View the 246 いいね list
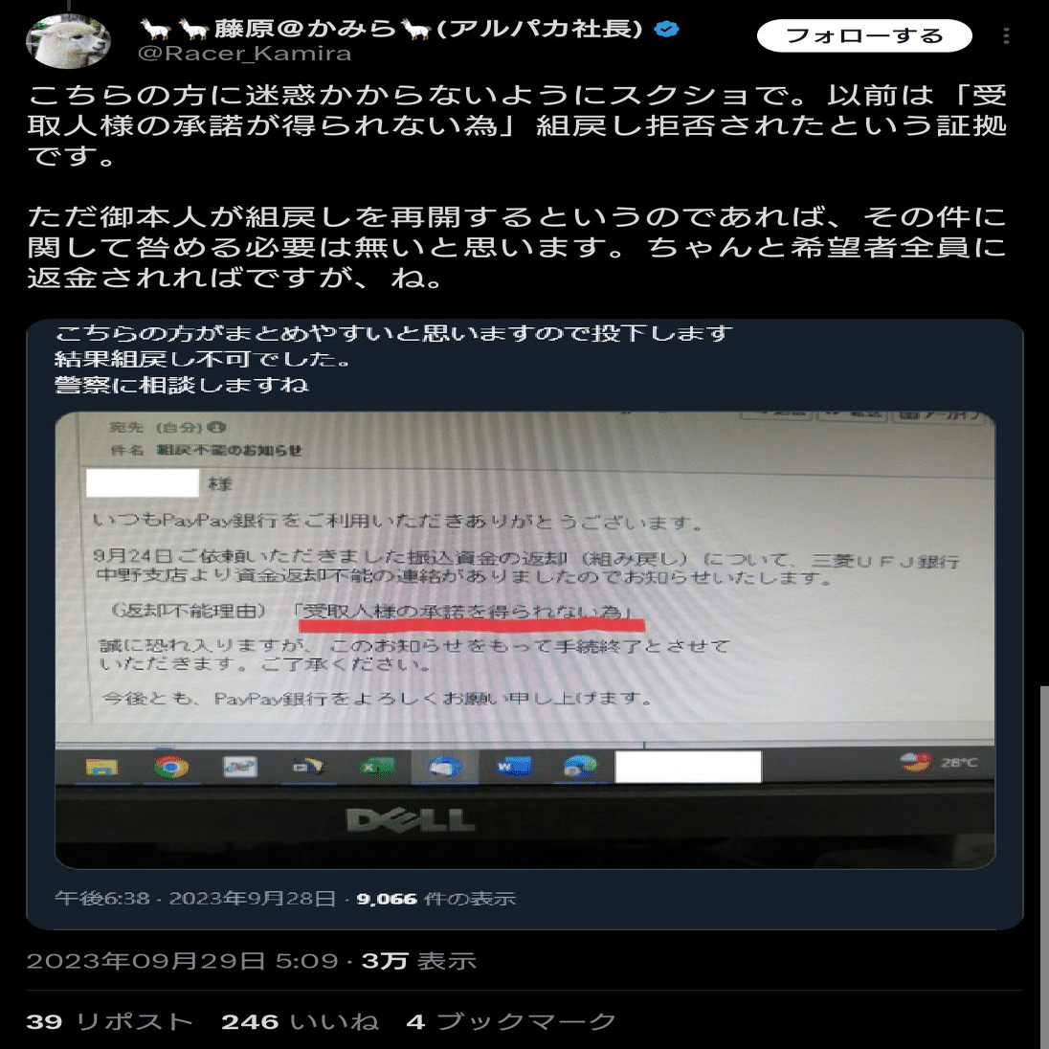Screen dimensions: 1049x1049 (301, 1021)
